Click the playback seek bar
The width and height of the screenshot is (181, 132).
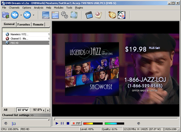click(116, 119)
